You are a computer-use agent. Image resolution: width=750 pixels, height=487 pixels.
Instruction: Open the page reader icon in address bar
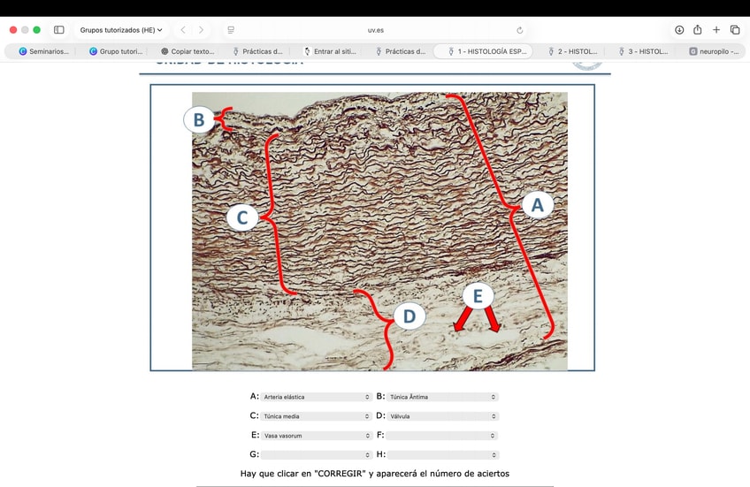(x=231, y=29)
